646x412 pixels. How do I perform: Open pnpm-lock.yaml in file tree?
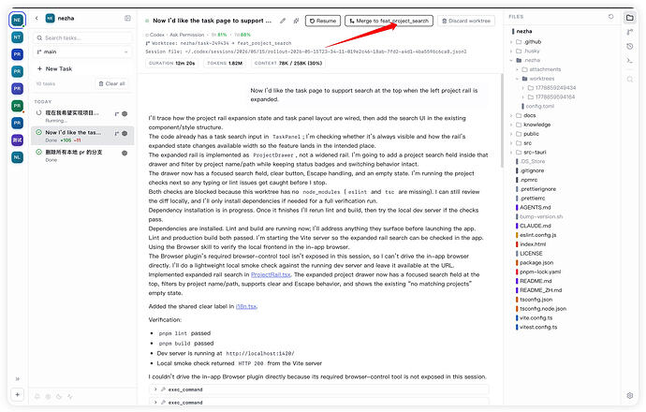pos(539,272)
